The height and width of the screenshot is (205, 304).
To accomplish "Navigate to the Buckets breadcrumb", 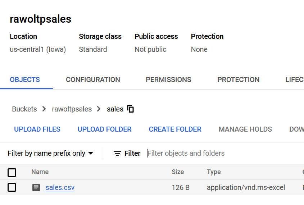I will pos(24,109).
